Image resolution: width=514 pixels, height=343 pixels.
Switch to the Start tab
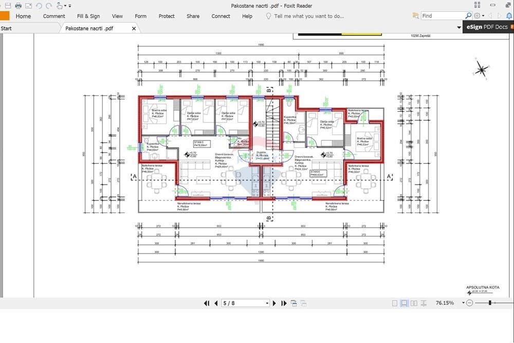[x=6, y=28]
